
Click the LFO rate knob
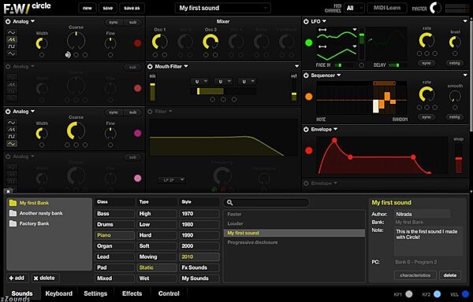(x=426, y=40)
